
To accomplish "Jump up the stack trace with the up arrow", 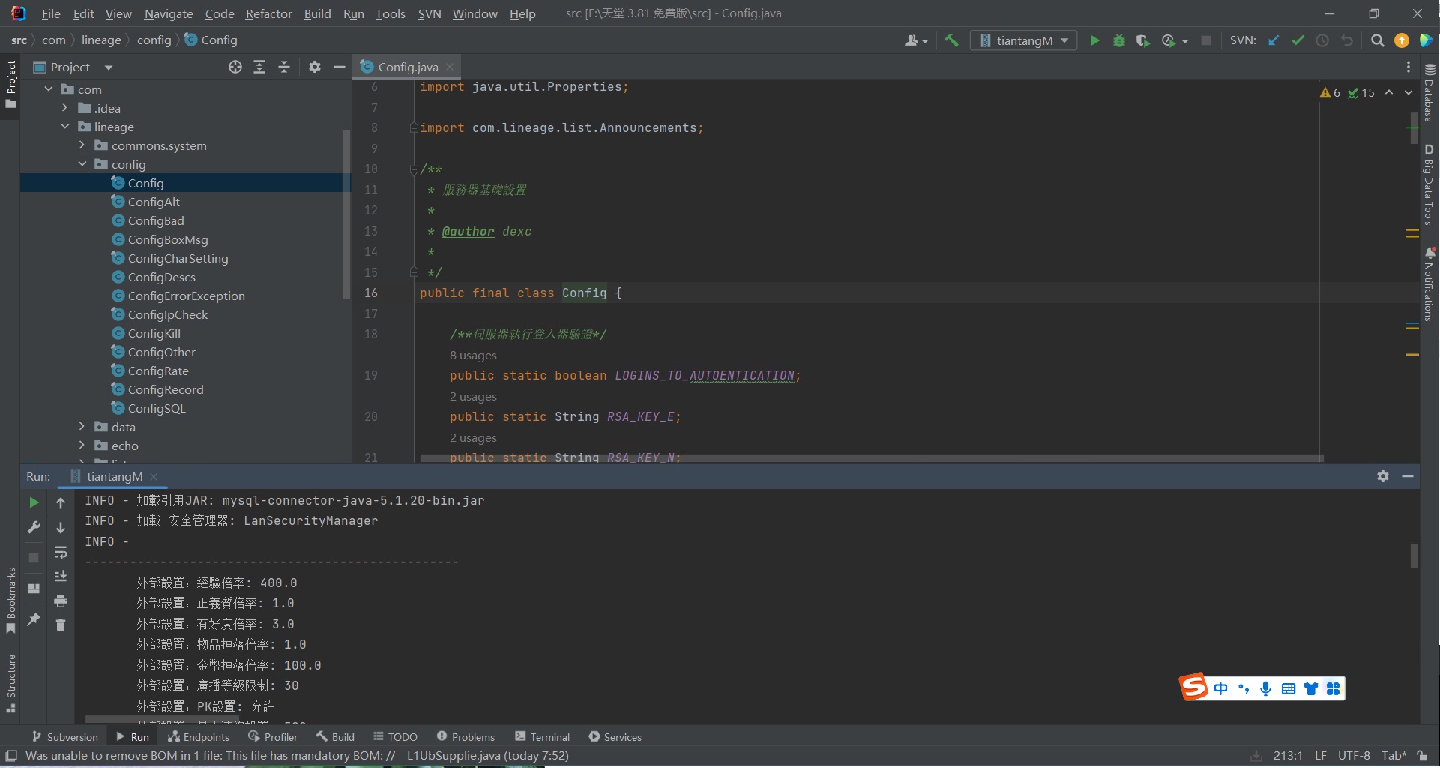I will tap(61, 503).
